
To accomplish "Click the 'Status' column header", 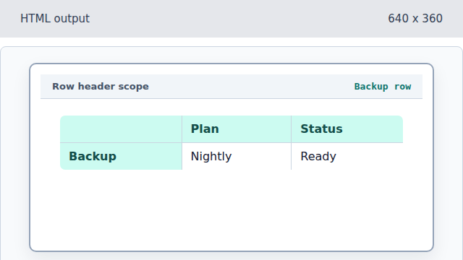I will coord(347,129).
